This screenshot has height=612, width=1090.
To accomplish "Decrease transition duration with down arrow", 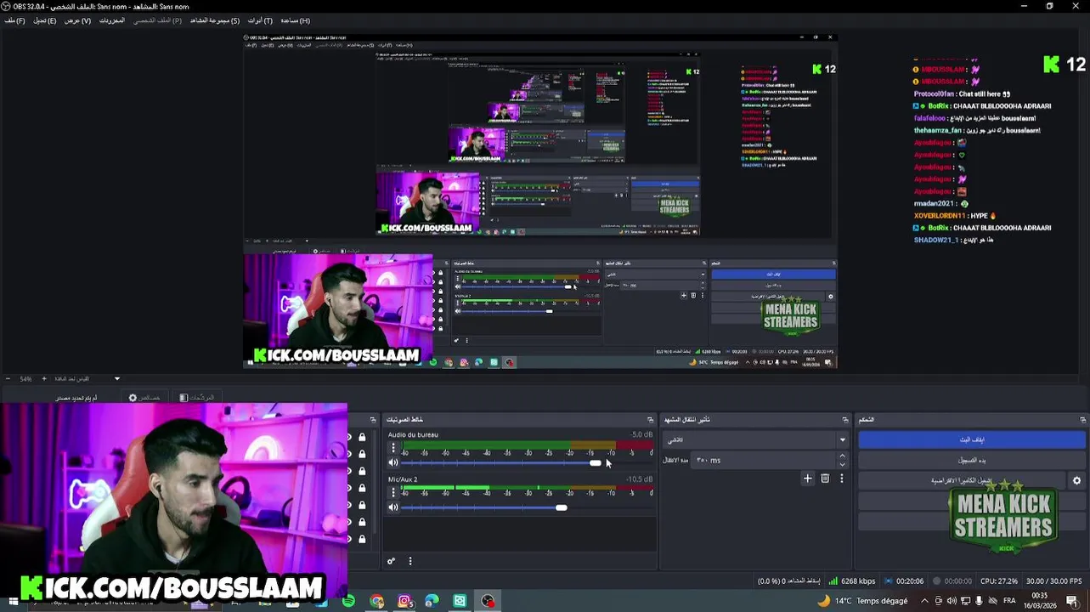I will [842, 465].
